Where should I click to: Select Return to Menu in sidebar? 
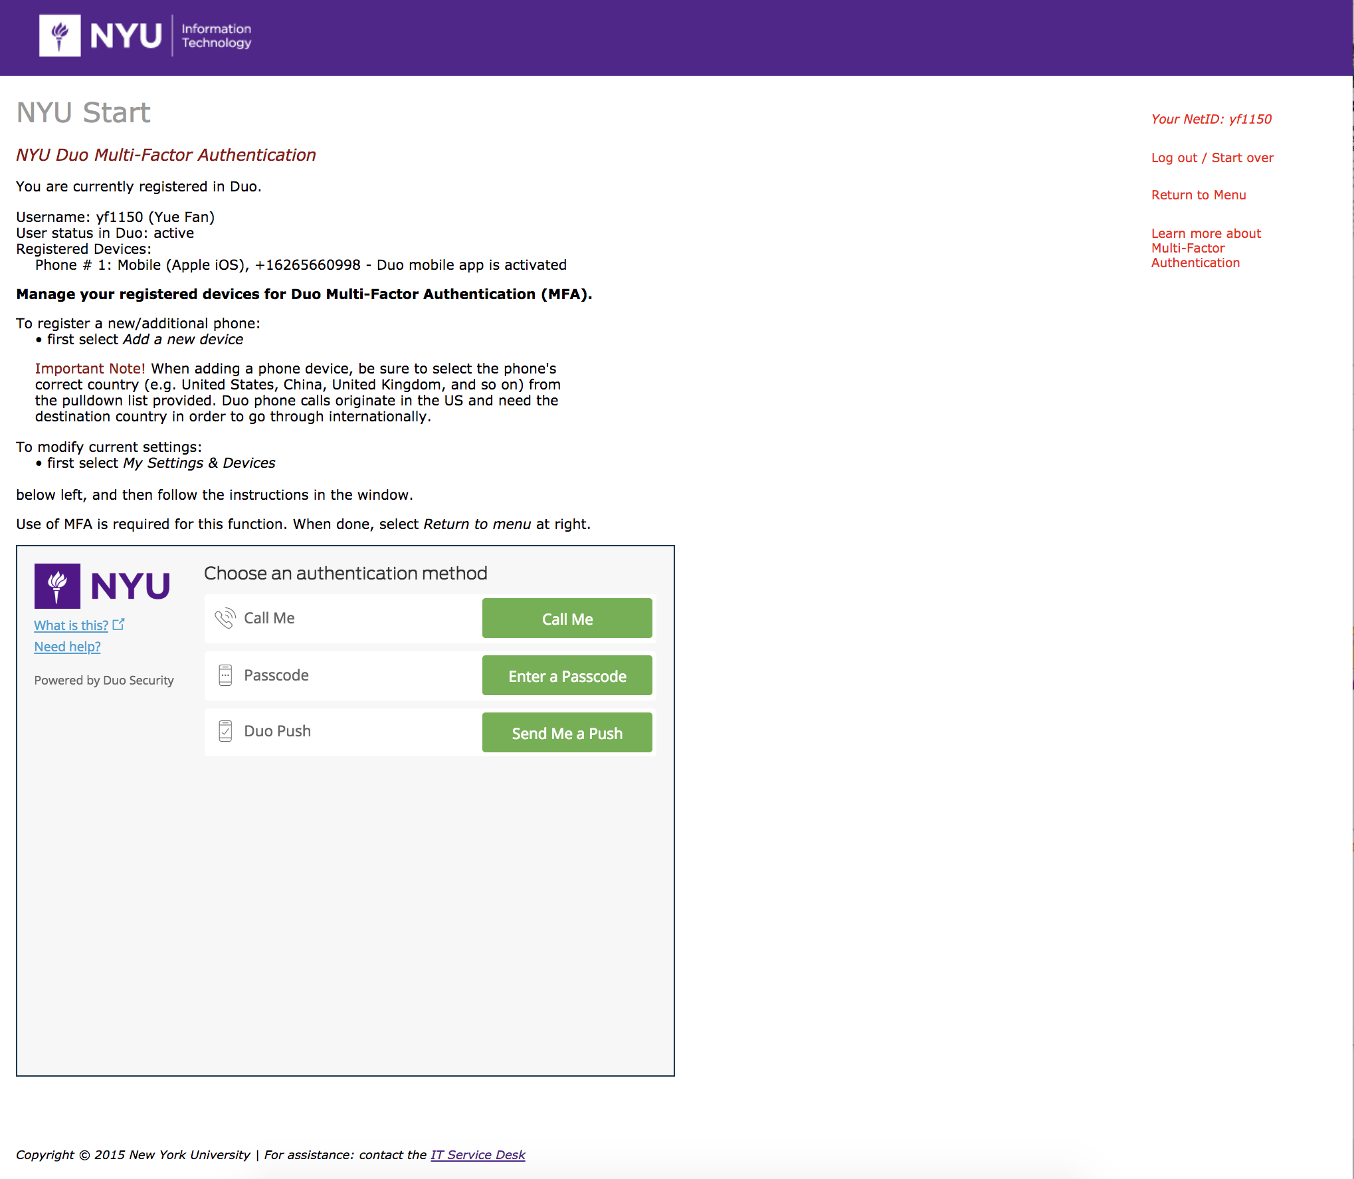pyautogui.click(x=1198, y=195)
